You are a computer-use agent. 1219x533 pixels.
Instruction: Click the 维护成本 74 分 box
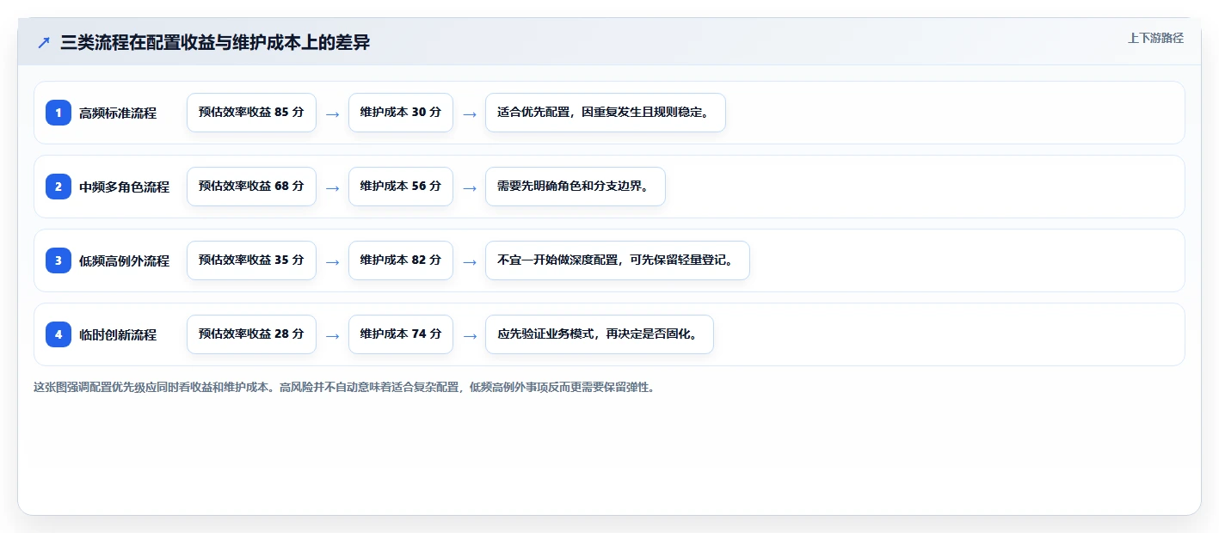(x=401, y=334)
